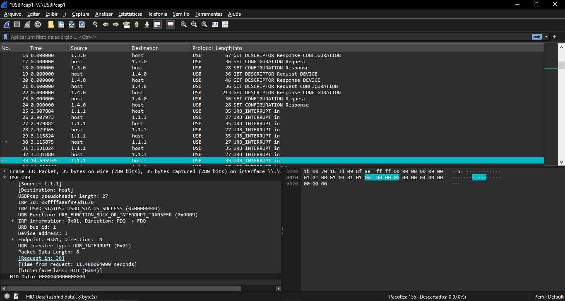Start a new capture with the shark fin icon
The width and height of the screenshot is (565, 301).
coord(7,24)
